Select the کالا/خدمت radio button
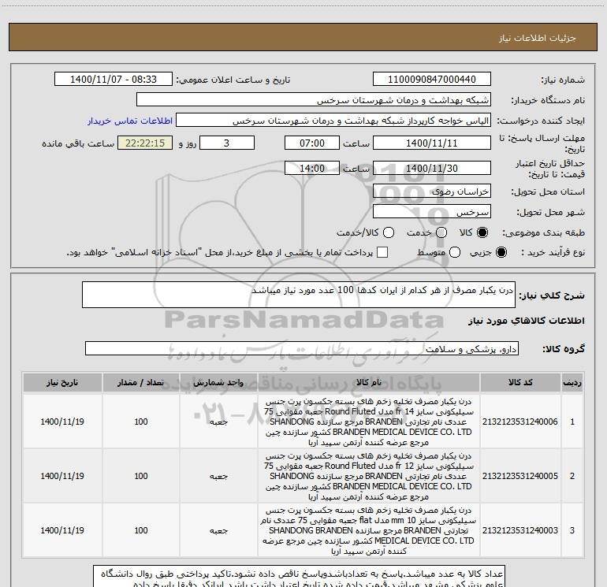 [x=389, y=232]
